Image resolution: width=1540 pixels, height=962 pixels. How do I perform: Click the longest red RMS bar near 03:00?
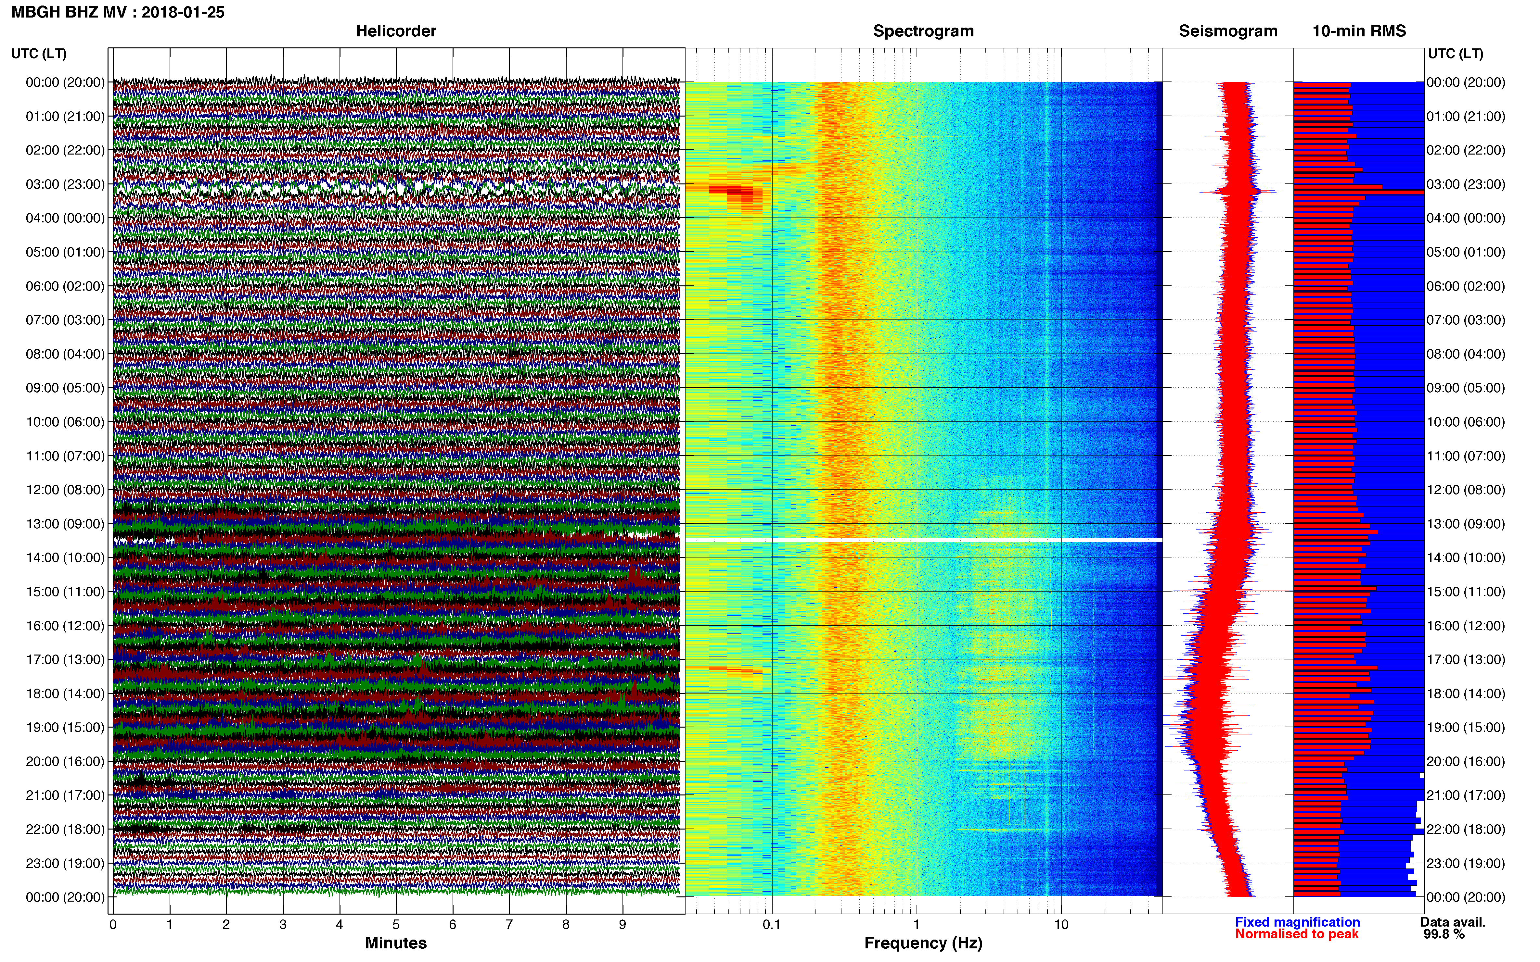tap(1359, 192)
